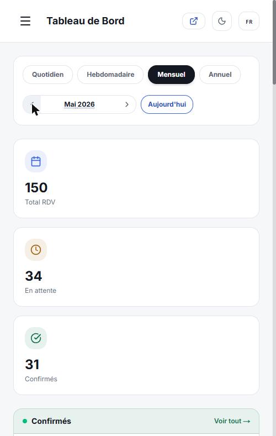
Task: Advance to next month chevron
Action: (x=127, y=104)
